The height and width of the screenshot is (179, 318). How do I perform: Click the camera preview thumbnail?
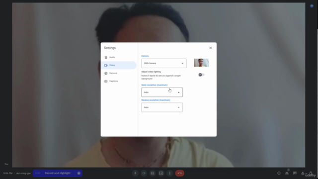tap(201, 63)
